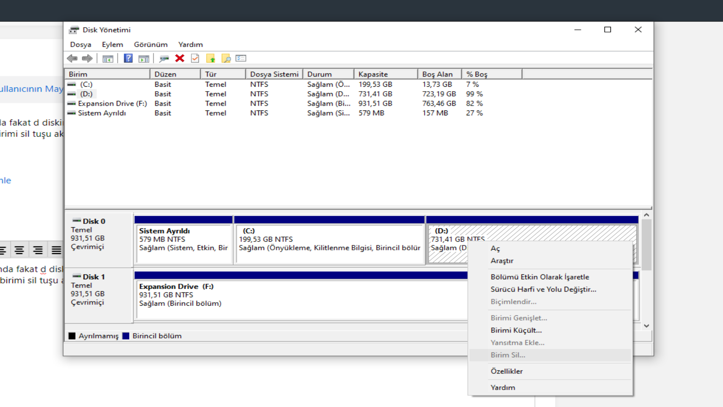Click the yellow folder with green arrow icon

pyautogui.click(x=210, y=58)
